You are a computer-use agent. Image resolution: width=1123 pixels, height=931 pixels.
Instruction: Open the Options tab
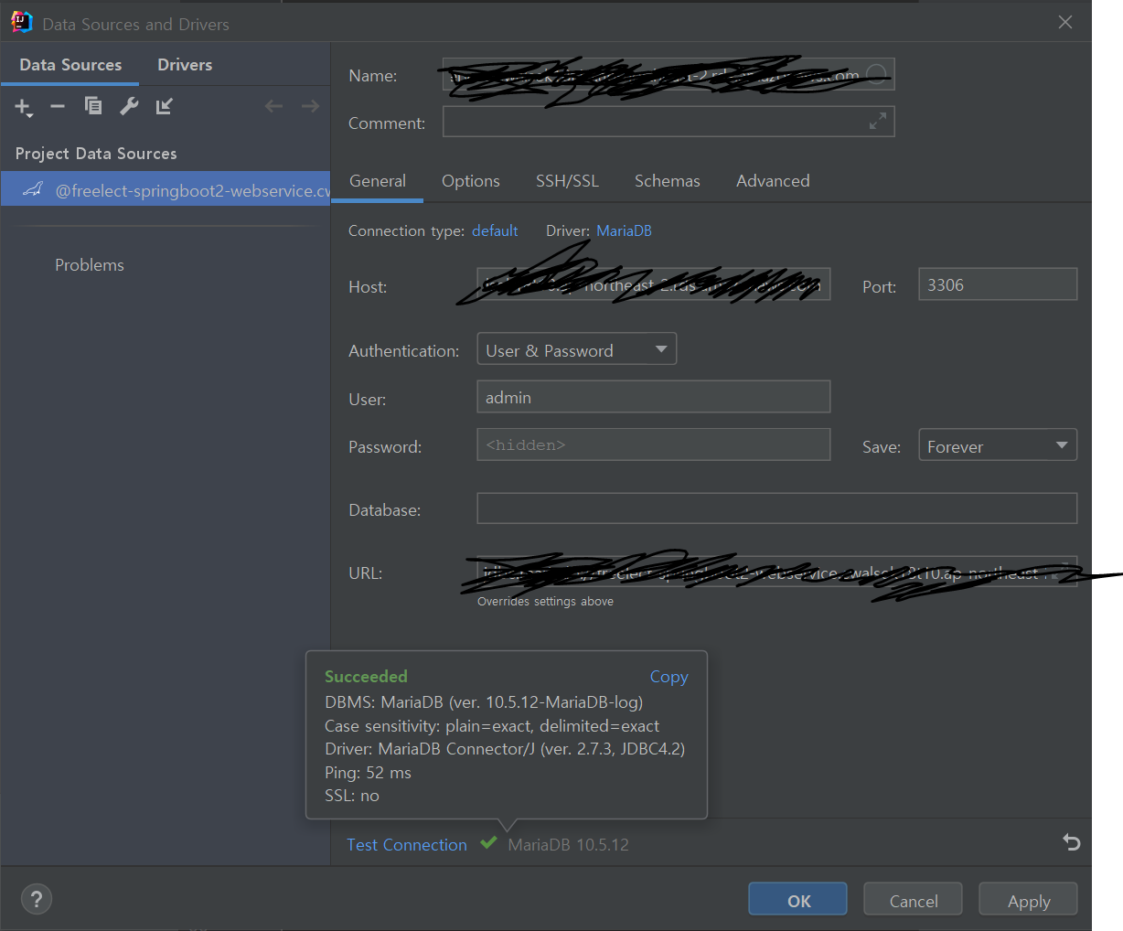471,181
